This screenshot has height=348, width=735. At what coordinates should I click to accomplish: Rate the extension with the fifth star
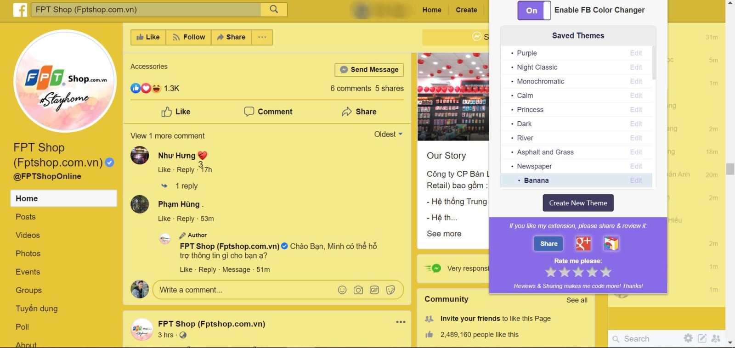[606, 272]
